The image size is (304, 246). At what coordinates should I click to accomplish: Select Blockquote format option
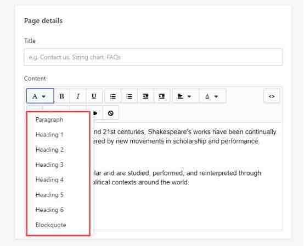click(51, 225)
